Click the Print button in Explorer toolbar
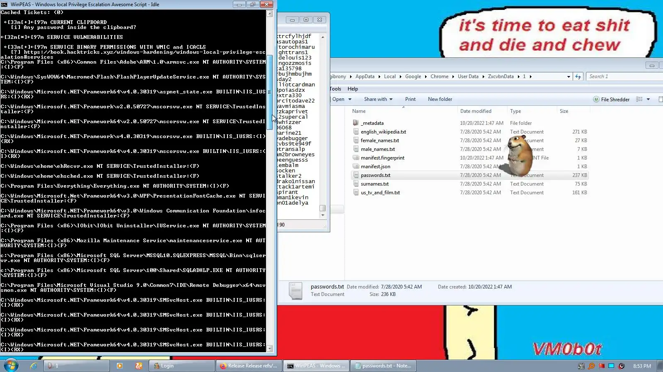 [x=410, y=99]
